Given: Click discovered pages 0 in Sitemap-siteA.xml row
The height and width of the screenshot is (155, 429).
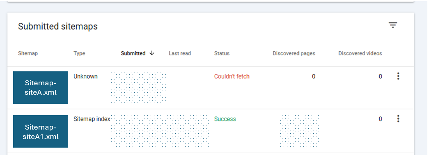Looking at the screenshot, I should coord(314,76).
